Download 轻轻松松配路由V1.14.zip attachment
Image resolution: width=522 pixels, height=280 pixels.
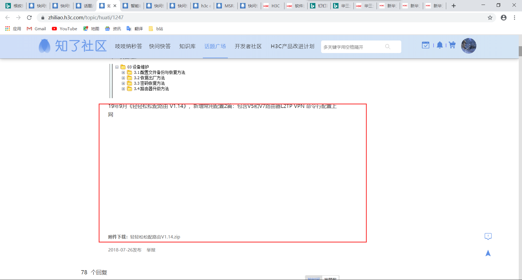pos(155,237)
